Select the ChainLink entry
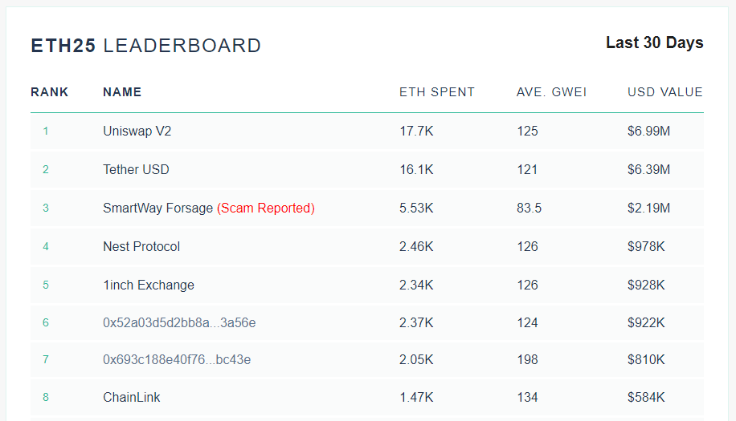 click(x=132, y=397)
